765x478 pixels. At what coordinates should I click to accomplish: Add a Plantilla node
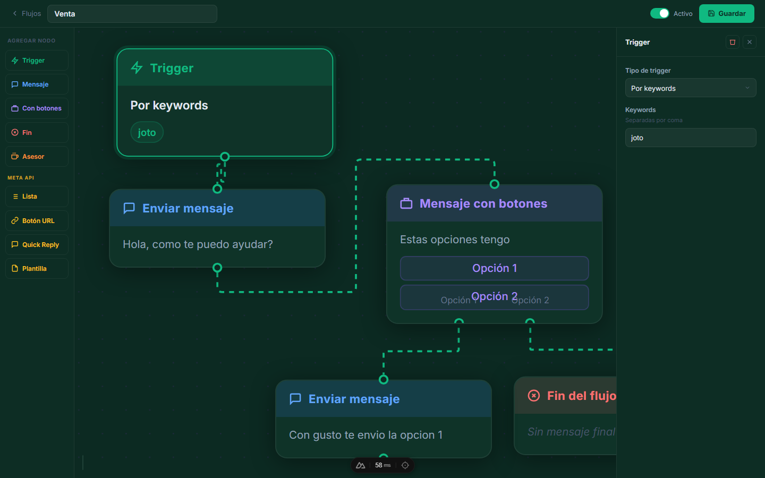click(37, 269)
